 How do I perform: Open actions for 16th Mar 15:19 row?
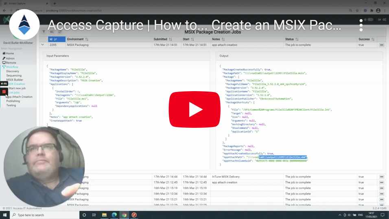(x=382, y=188)
